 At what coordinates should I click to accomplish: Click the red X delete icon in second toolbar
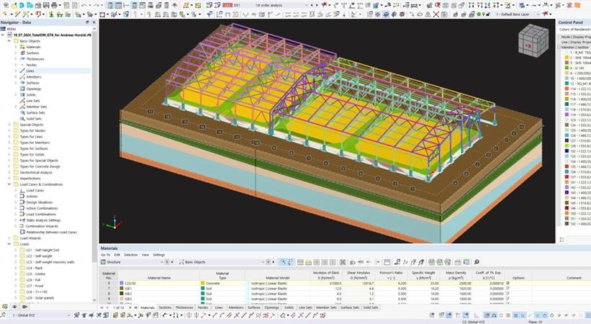tap(436, 14)
